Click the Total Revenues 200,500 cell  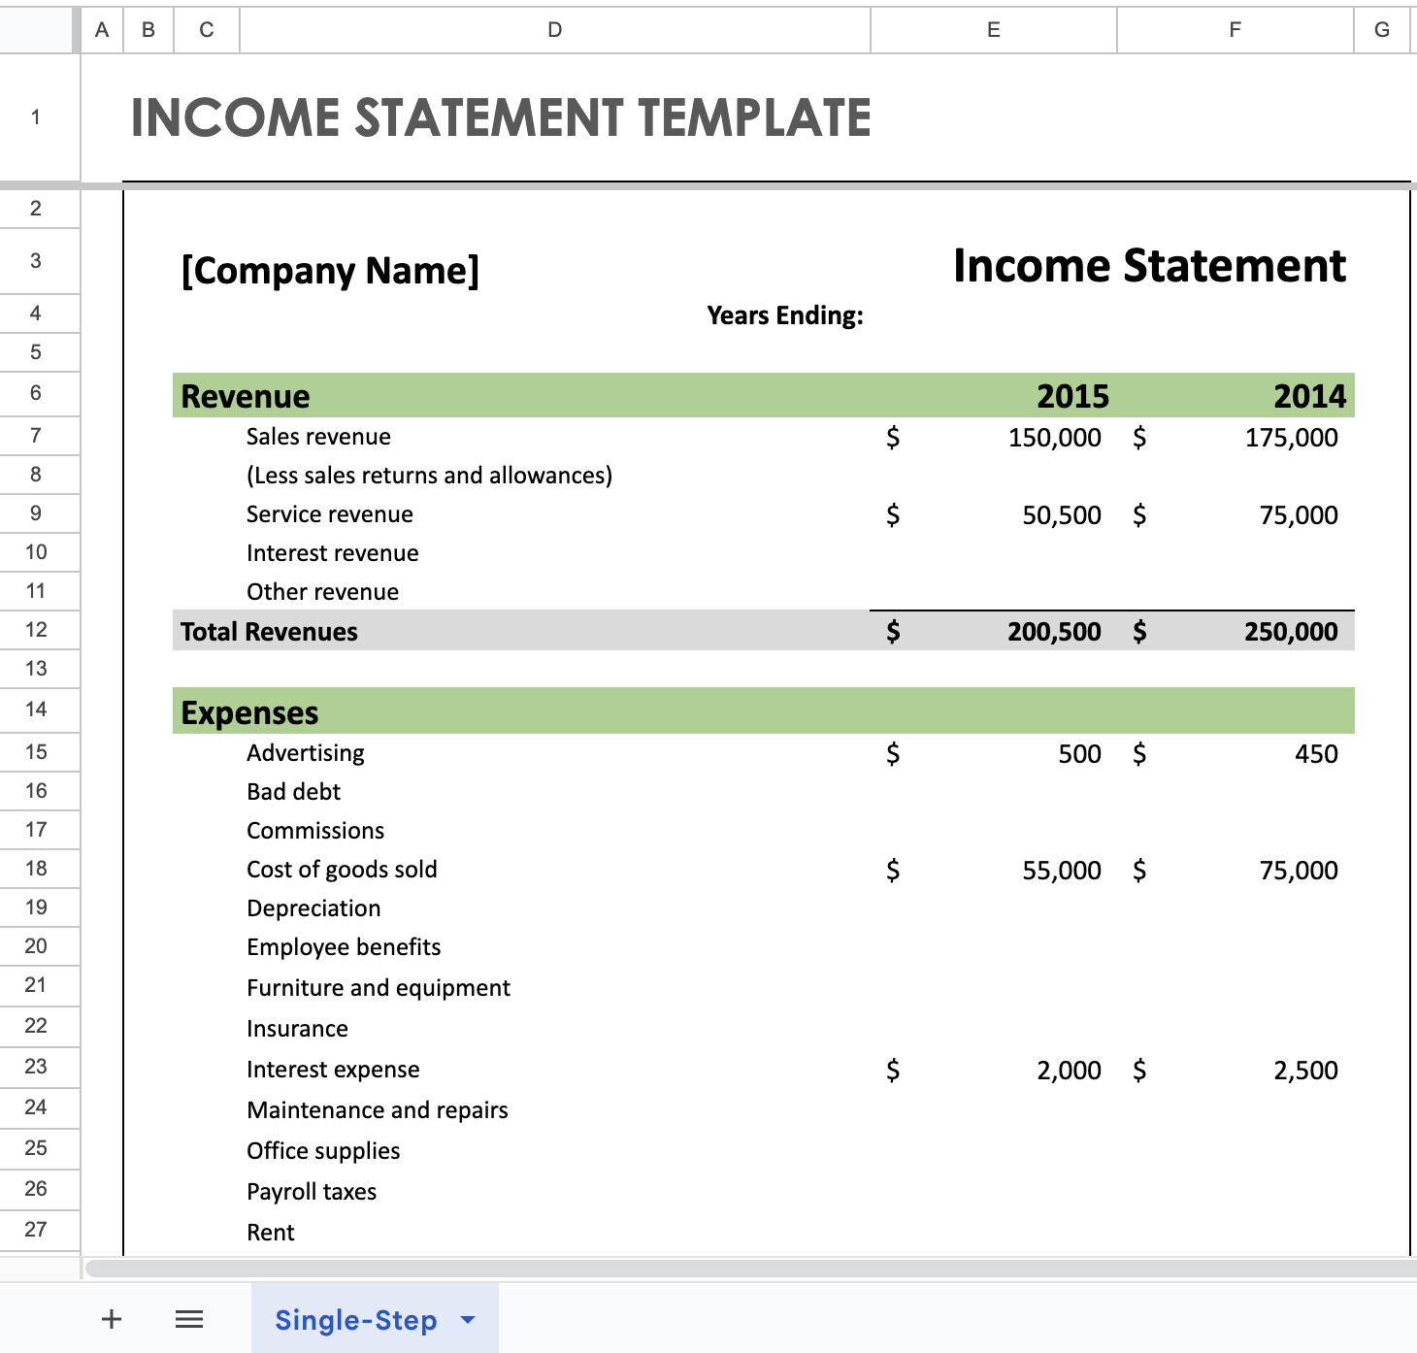(x=1053, y=632)
